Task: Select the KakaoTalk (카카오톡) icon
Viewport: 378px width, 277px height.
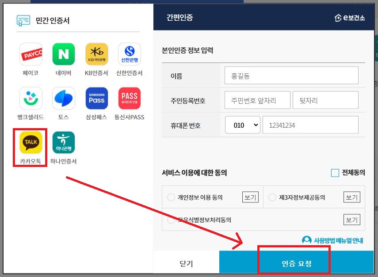Action: coord(31,142)
